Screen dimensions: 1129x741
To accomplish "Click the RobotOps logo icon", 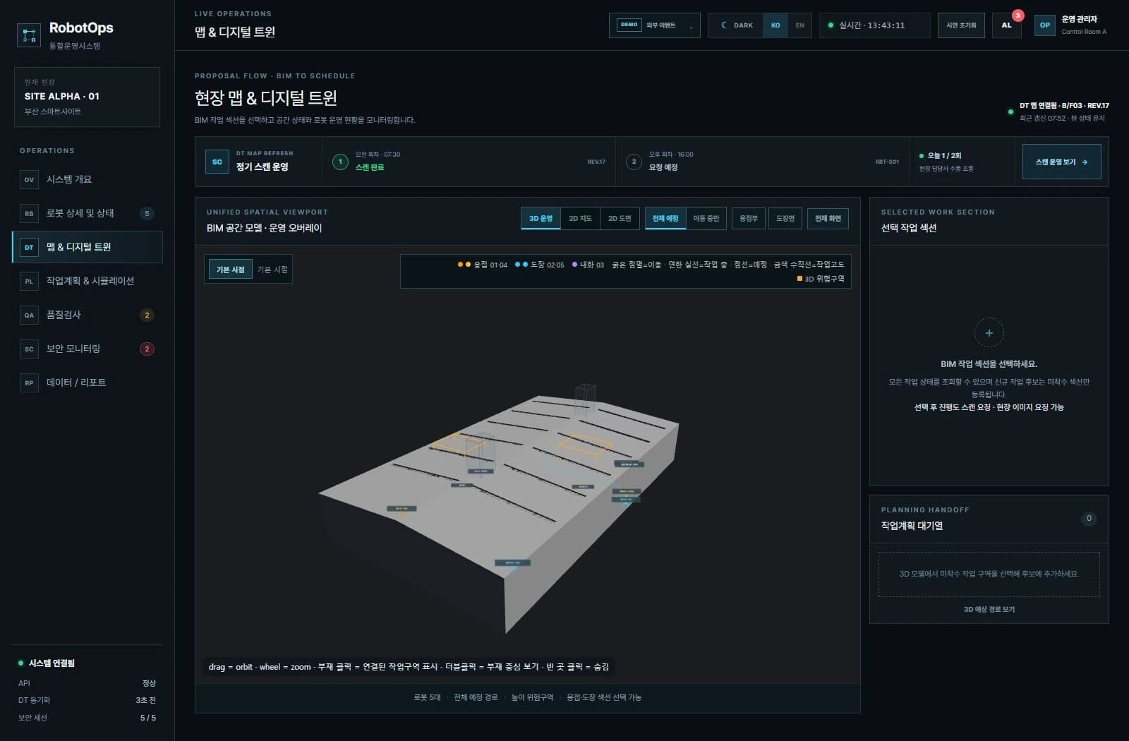I will coord(29,35).
